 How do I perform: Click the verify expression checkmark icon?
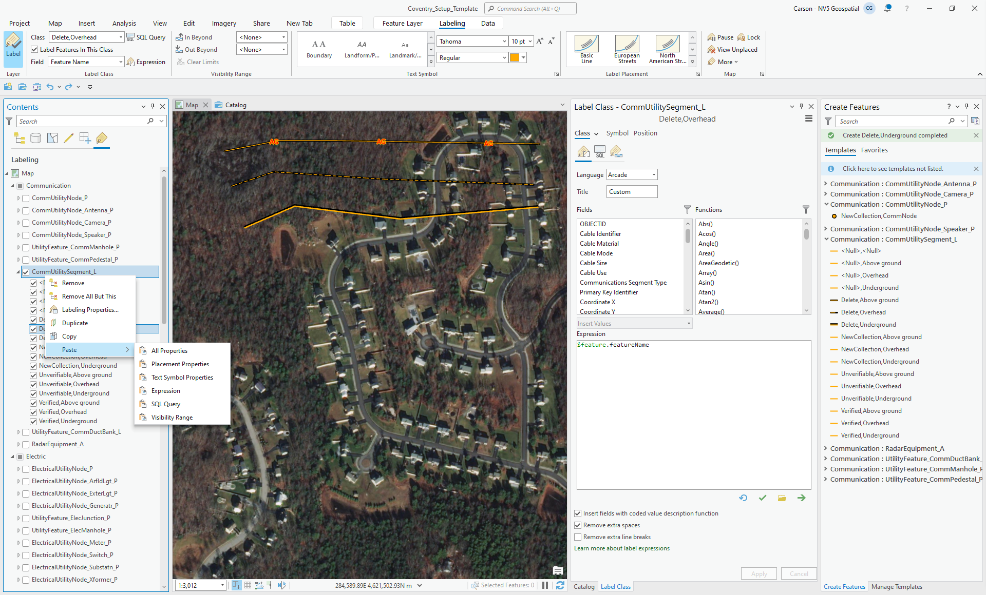[763, 498]
